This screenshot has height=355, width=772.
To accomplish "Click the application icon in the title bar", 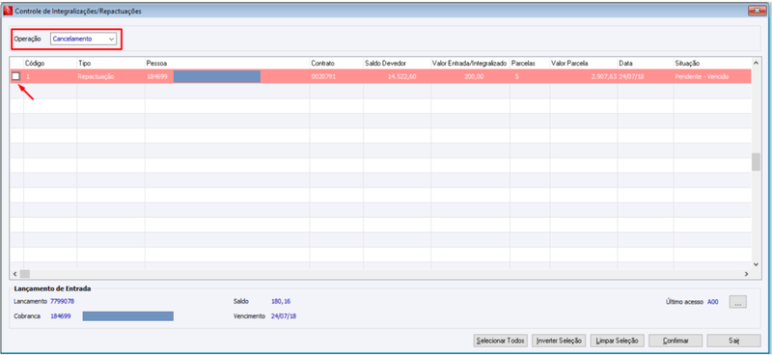I will [8, 11].
